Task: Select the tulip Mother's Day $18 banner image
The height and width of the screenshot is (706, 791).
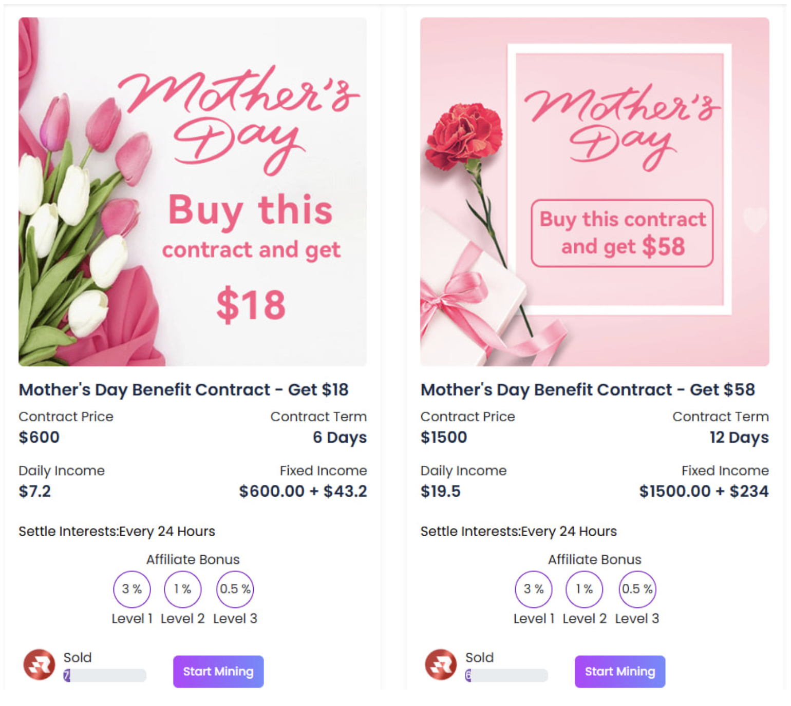Action: 193,191
